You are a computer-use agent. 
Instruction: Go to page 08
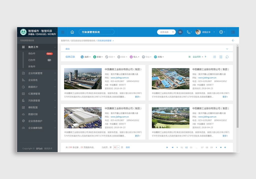(207, 147)
